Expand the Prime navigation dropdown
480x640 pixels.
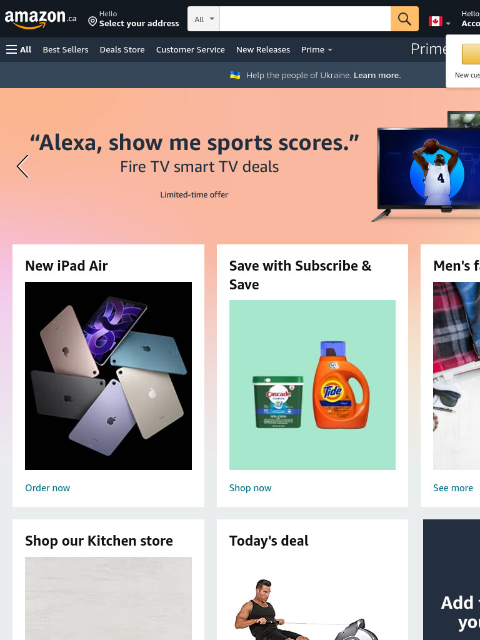click(x=317, y=49)
